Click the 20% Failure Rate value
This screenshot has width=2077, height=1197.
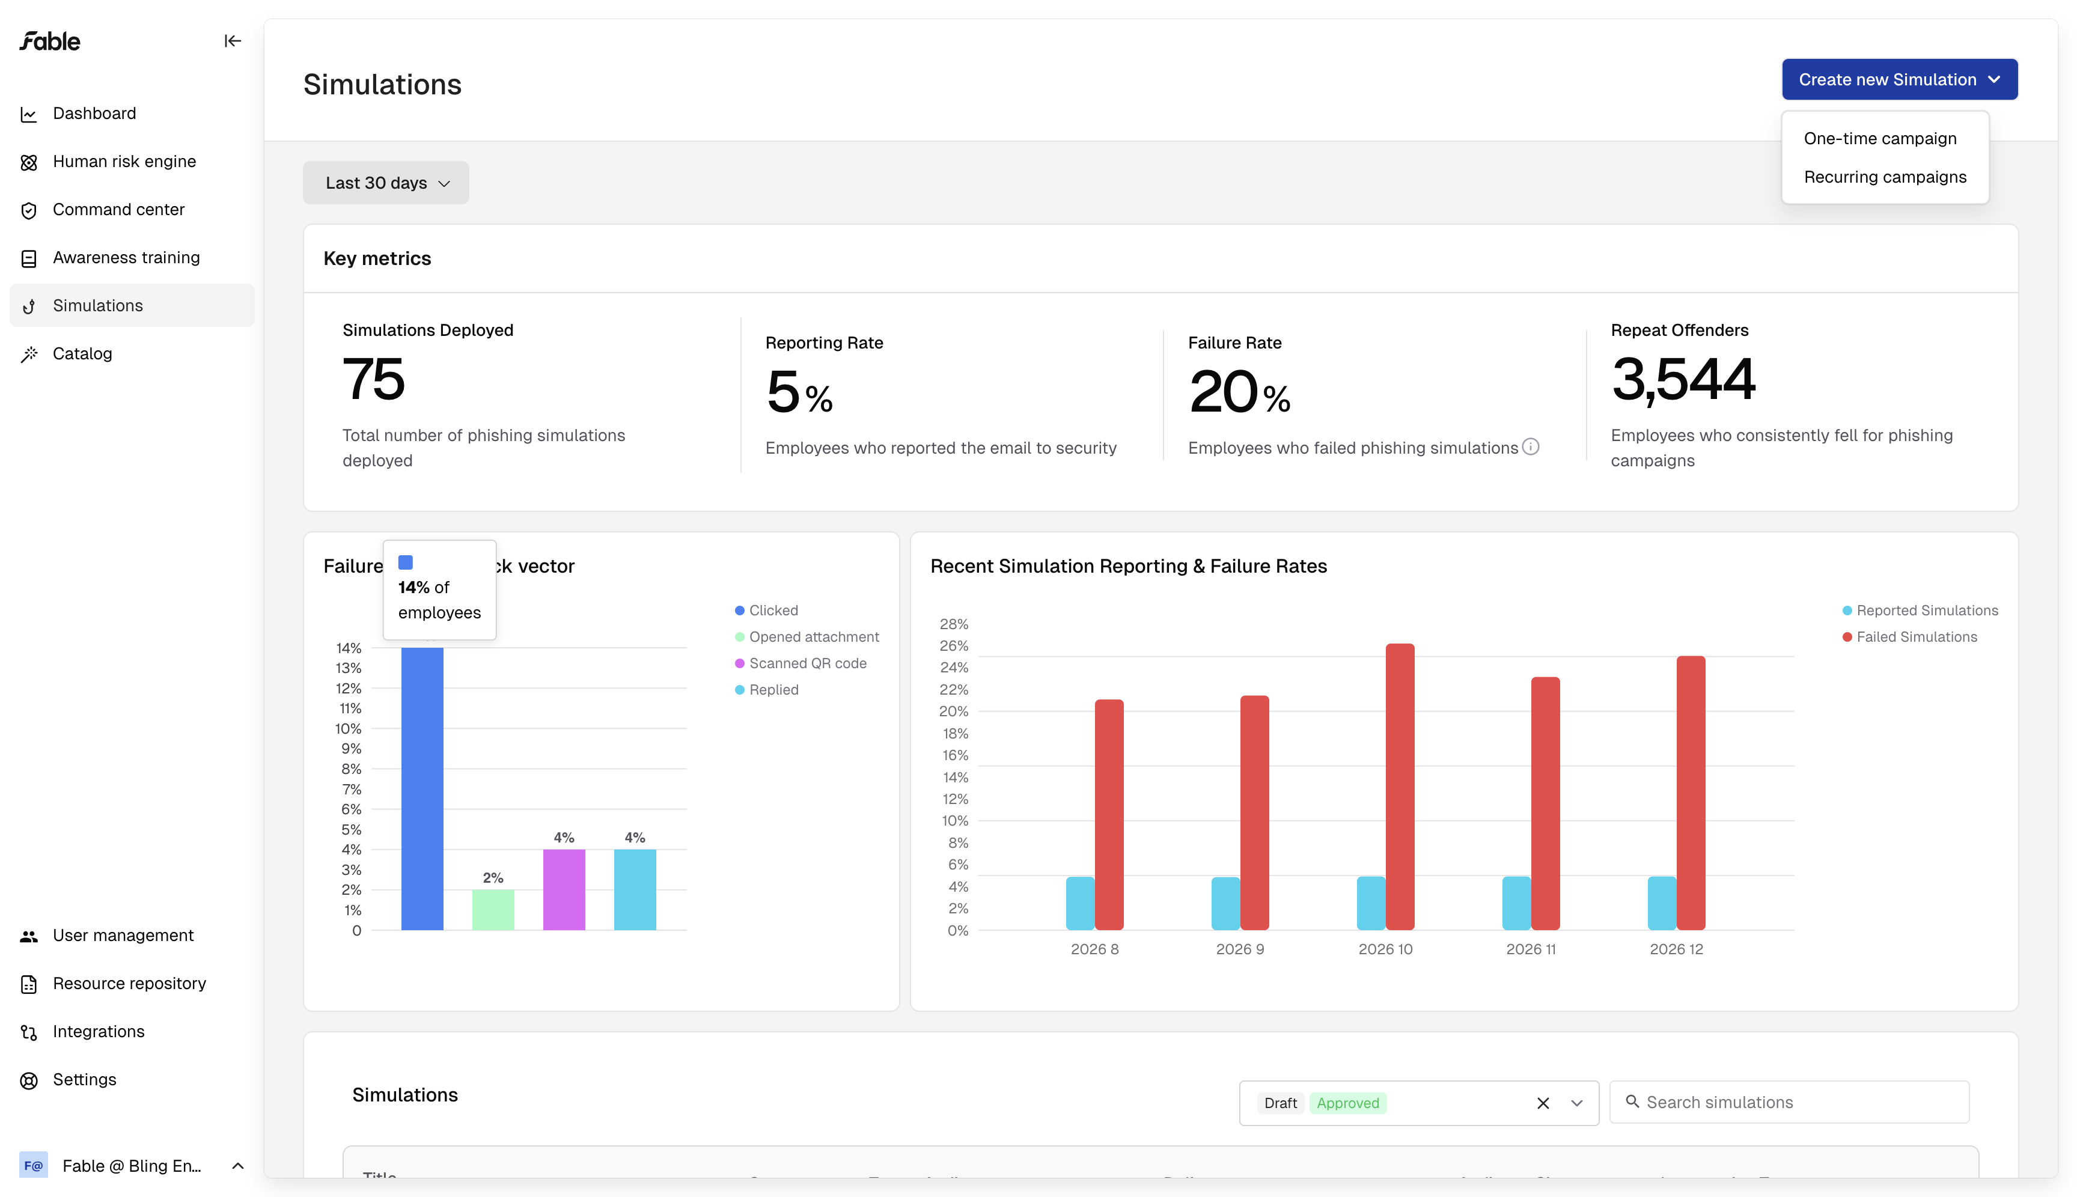coord(1240,392)
